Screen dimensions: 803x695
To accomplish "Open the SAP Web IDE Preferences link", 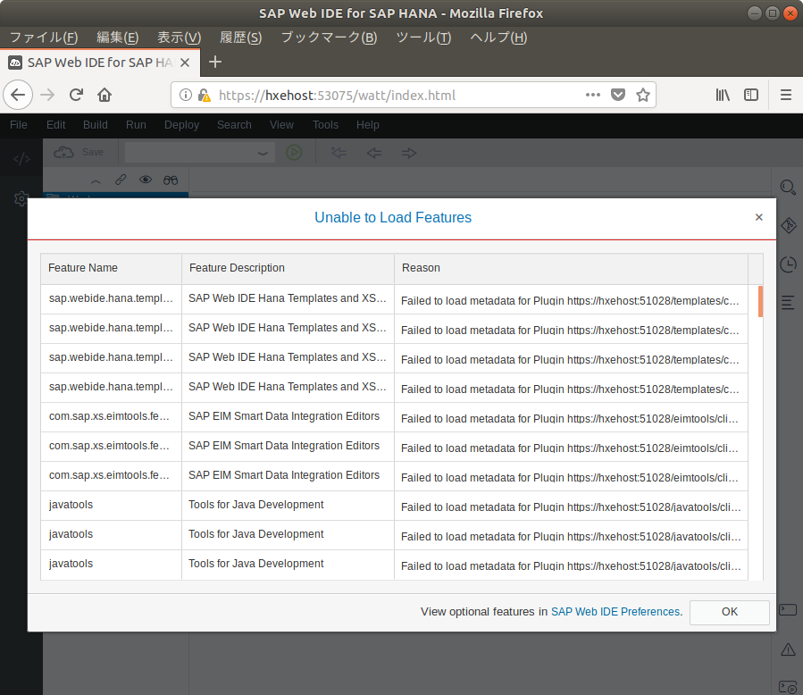I will coord(615,612).
